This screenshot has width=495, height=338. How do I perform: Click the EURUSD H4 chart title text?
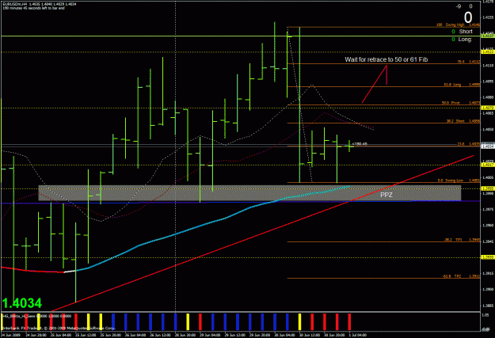click(x=40, y=4)
